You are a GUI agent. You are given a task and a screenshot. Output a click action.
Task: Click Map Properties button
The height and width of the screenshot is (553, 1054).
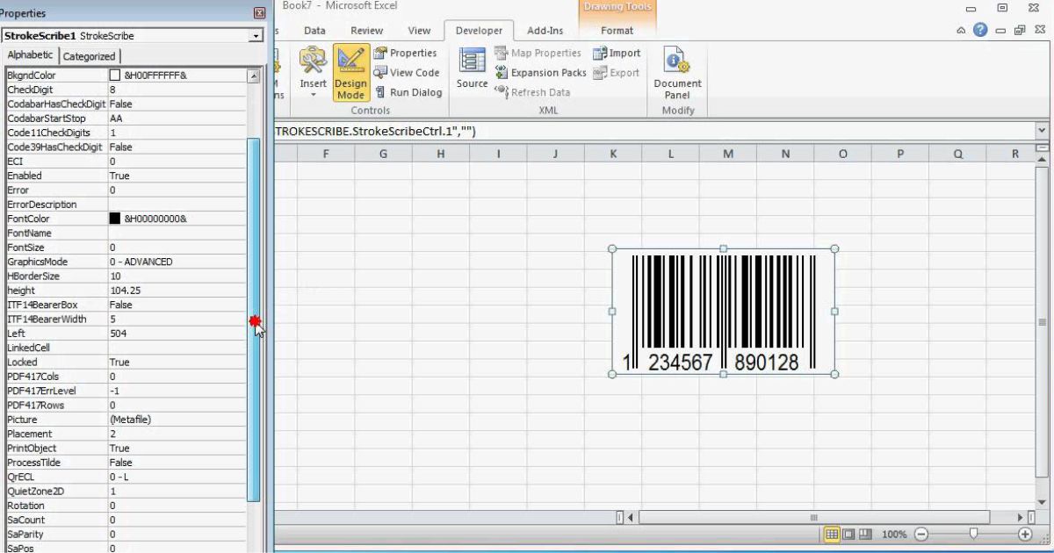pos(538,54)
